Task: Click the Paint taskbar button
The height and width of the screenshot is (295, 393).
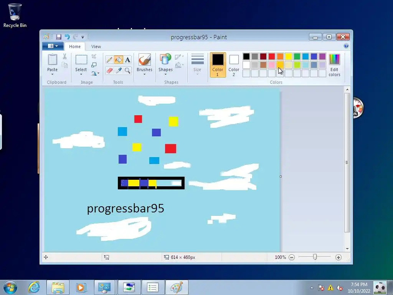Action: pyautogui.click(x=177, y=287)
